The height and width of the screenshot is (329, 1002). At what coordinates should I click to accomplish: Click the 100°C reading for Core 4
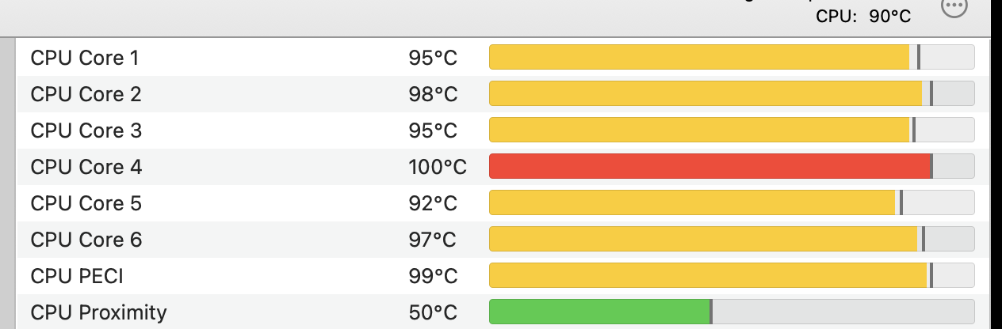tap(438, 167)
